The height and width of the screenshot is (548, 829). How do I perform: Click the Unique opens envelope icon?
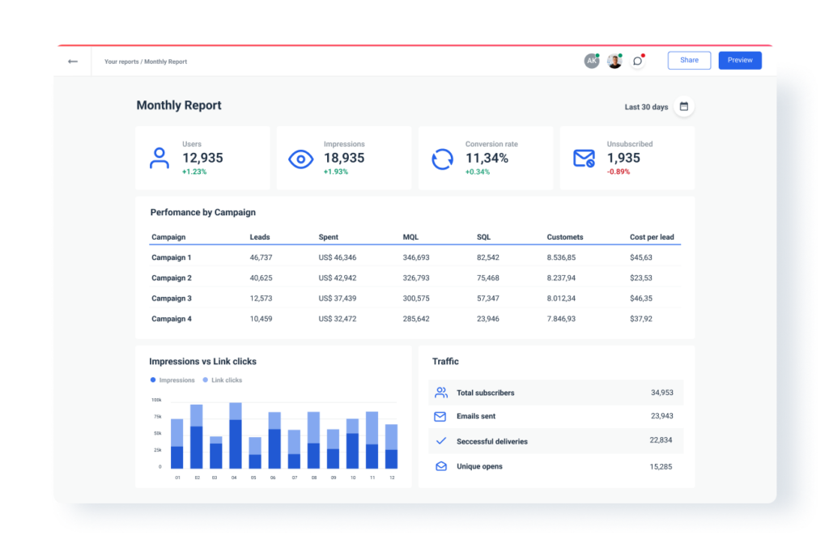point(440,466)
